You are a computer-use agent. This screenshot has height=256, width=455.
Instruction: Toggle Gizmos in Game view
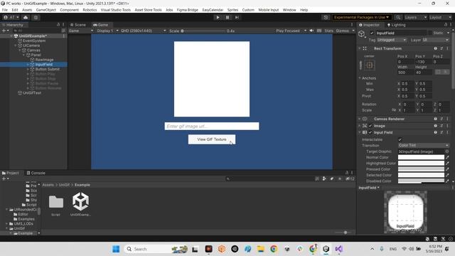(343, 31)
